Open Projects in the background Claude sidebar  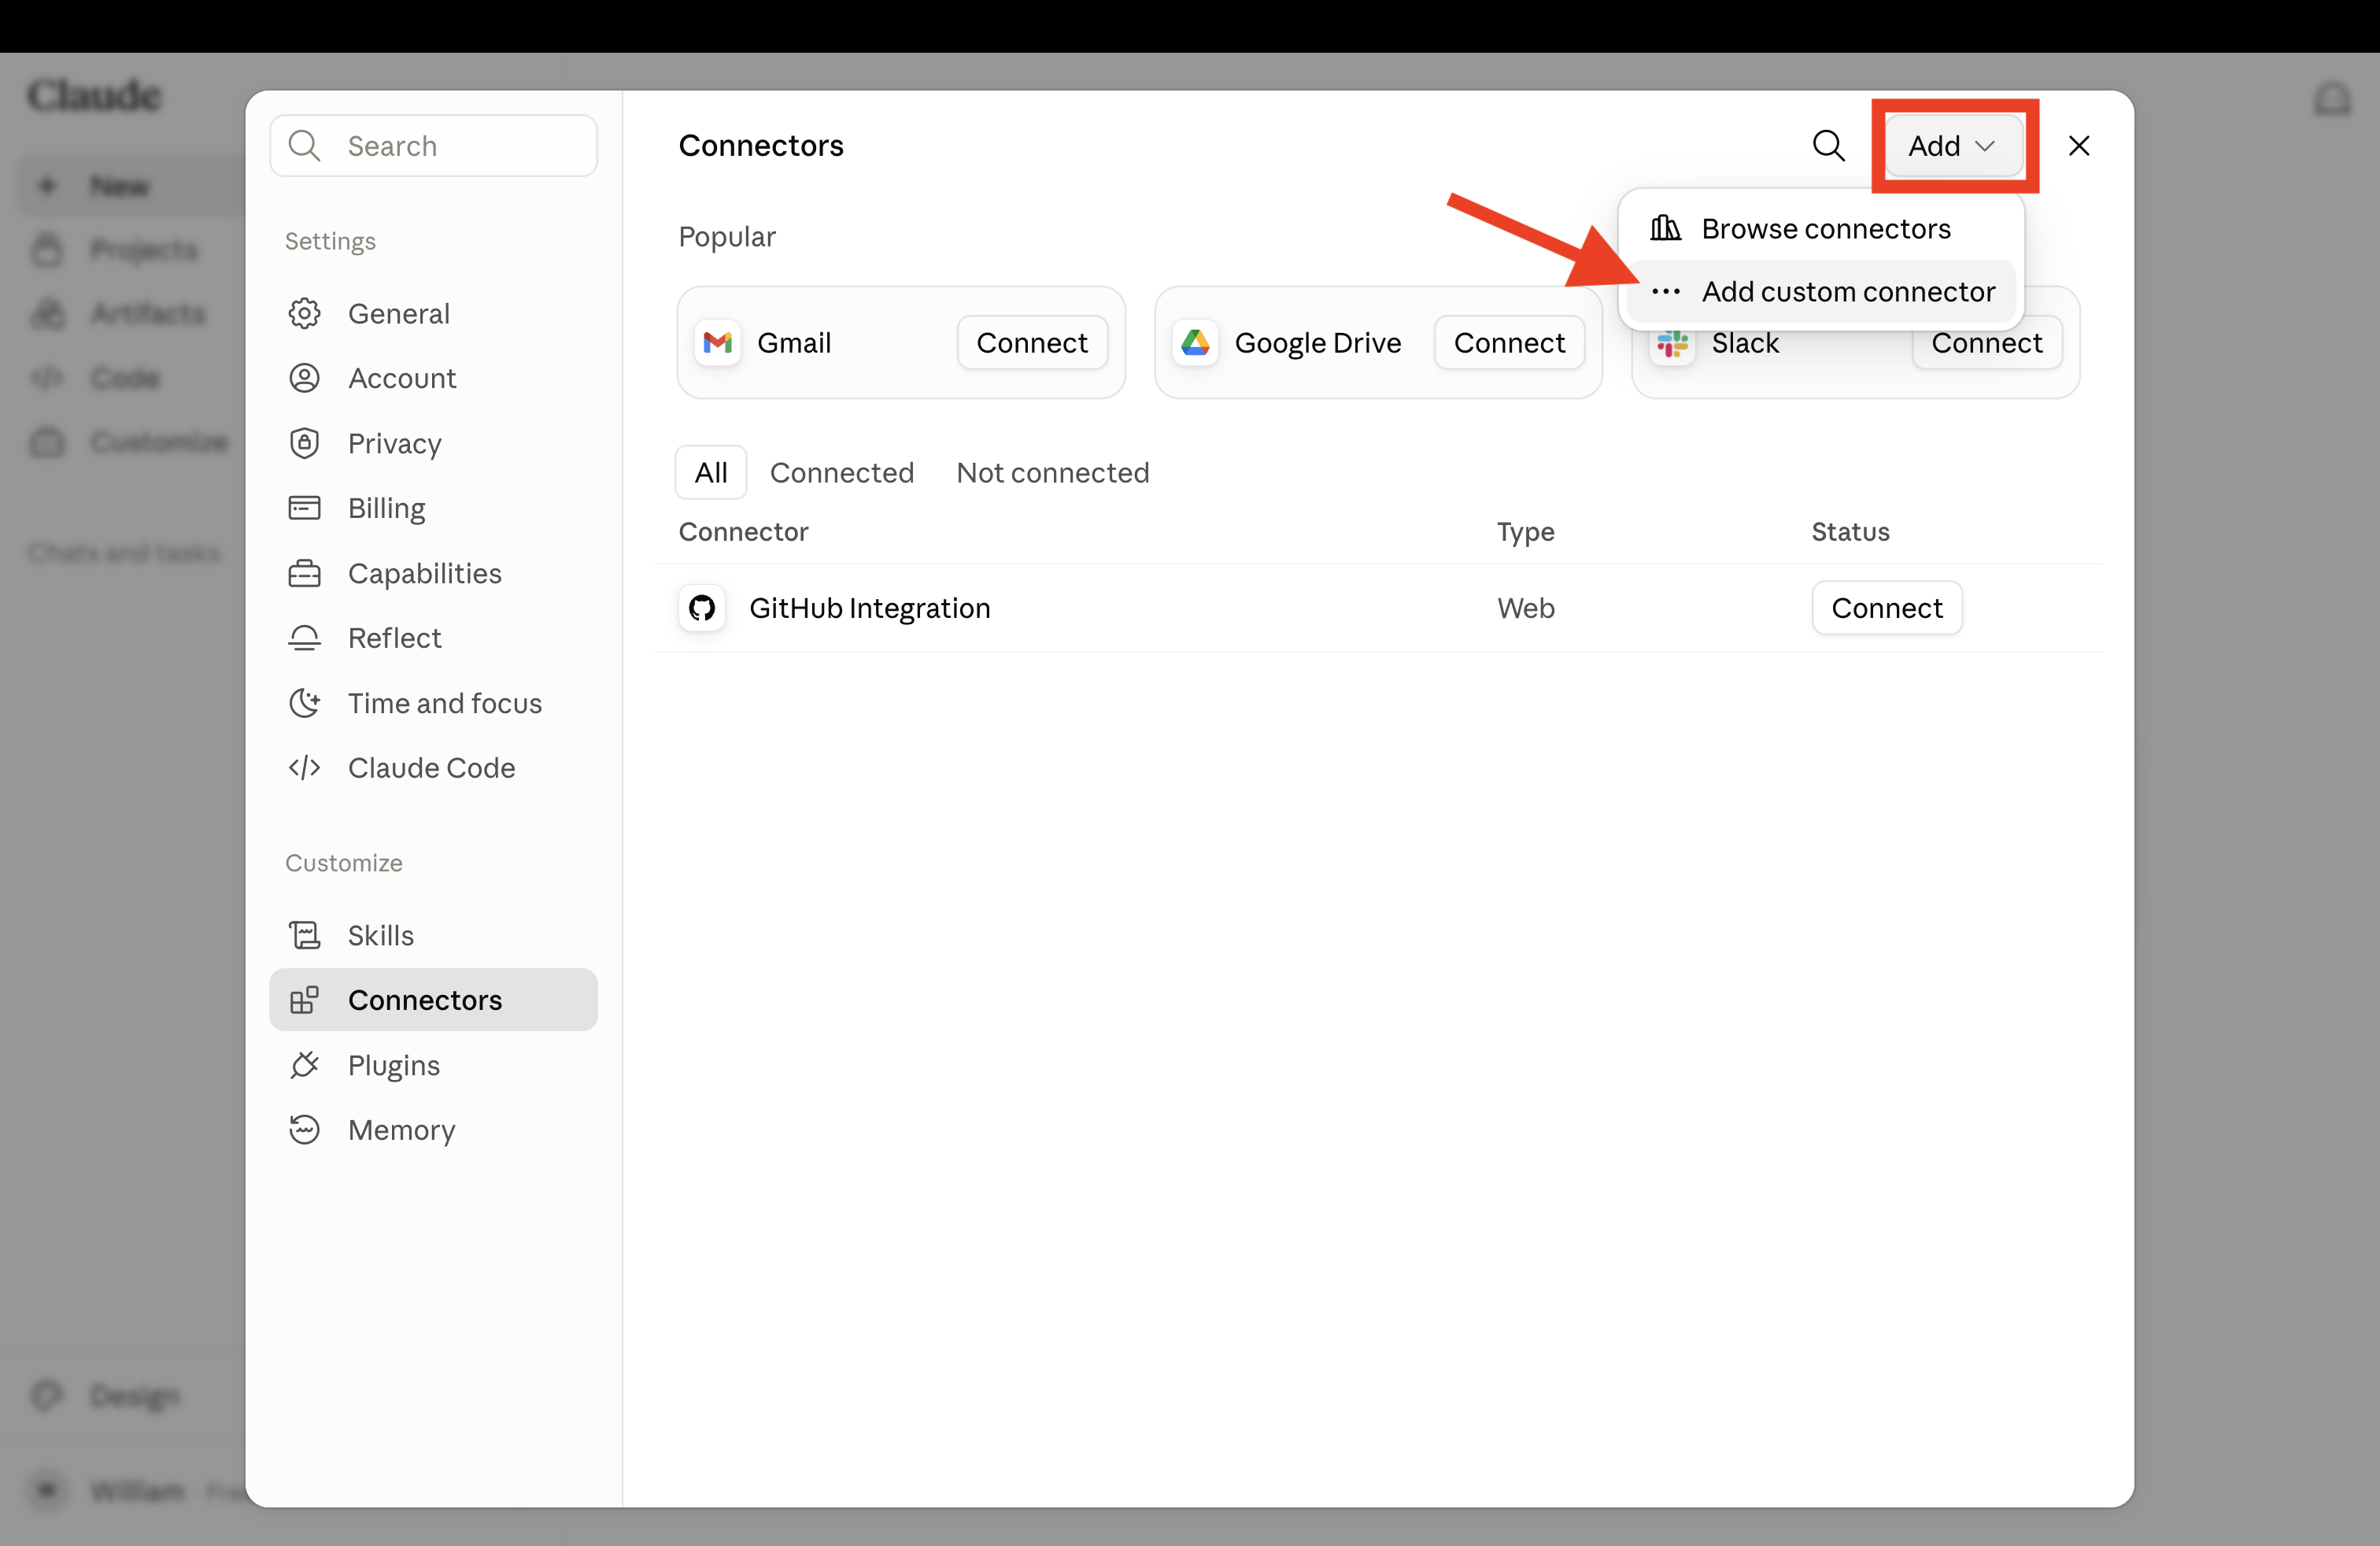coord(130,250)
